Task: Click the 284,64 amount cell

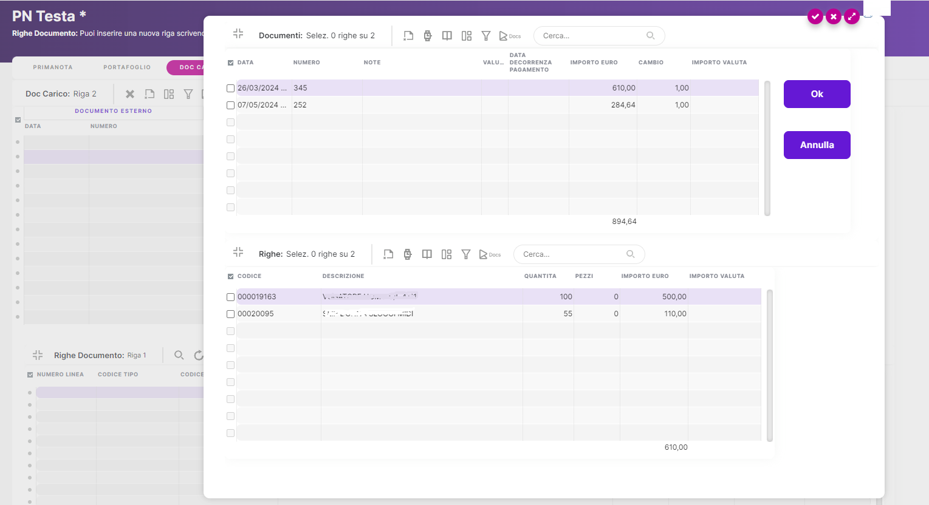Action: 603,105
